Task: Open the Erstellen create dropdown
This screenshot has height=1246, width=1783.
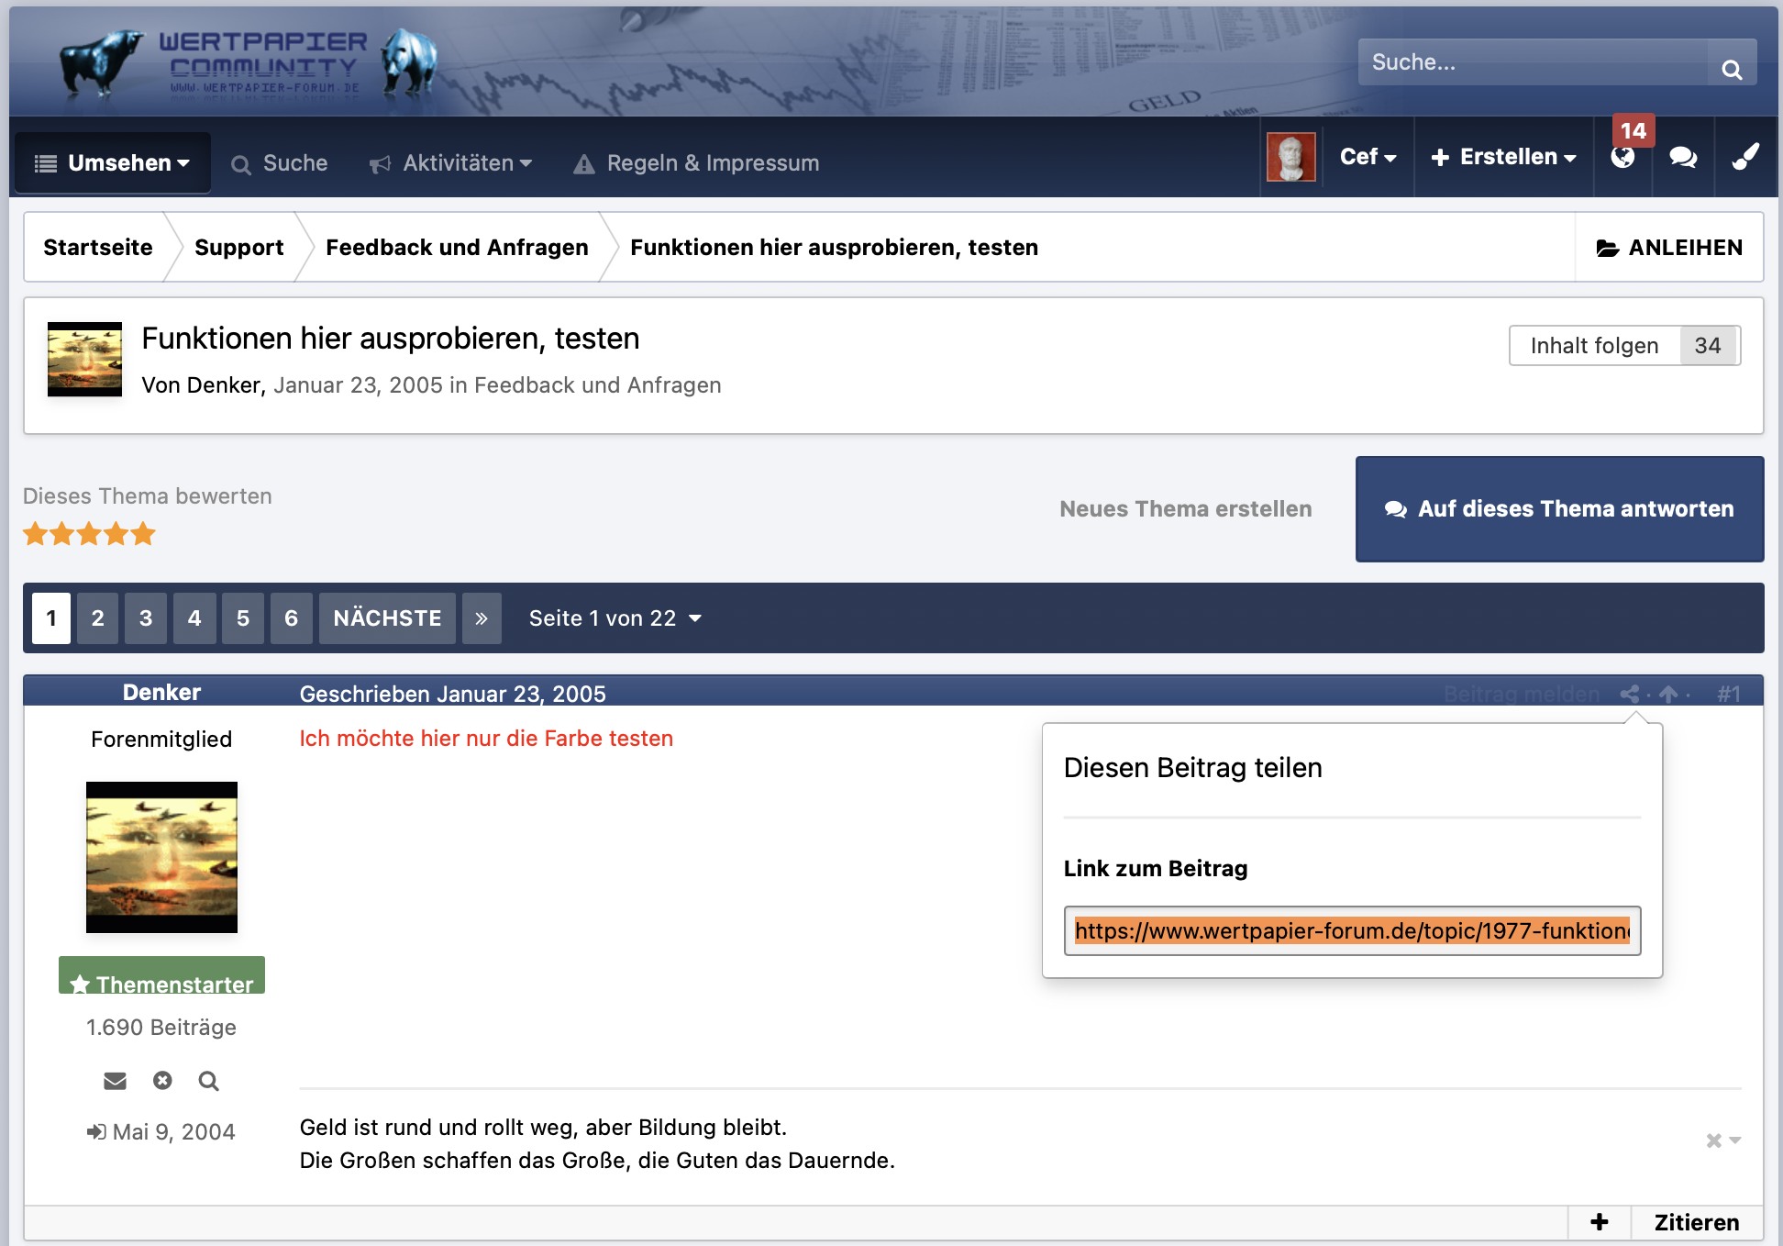Action: [x=1503, y=157]
